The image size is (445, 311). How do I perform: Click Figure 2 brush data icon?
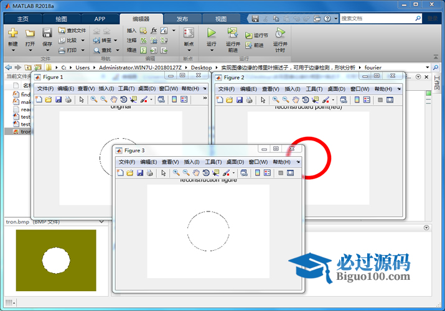click(x=326, y=100)
